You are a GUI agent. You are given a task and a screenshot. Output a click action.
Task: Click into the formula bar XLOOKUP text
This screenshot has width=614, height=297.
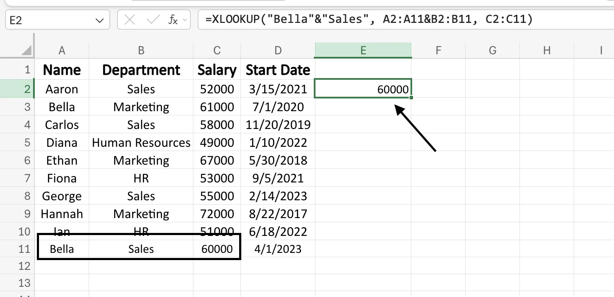tap(369, 20)
